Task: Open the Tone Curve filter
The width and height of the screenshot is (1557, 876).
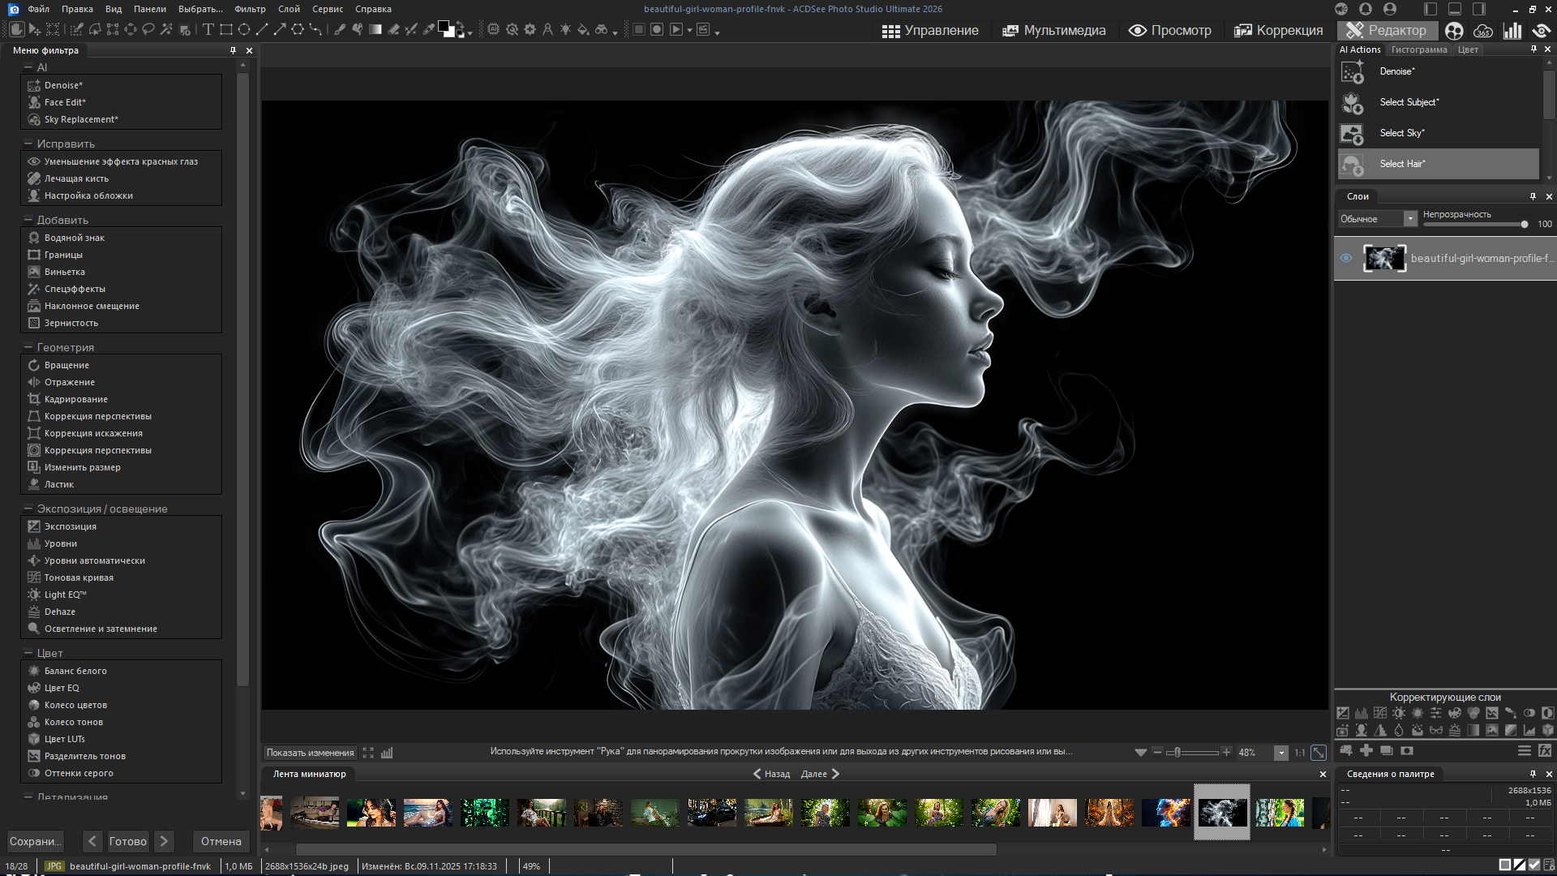Action: coord(79,578)
